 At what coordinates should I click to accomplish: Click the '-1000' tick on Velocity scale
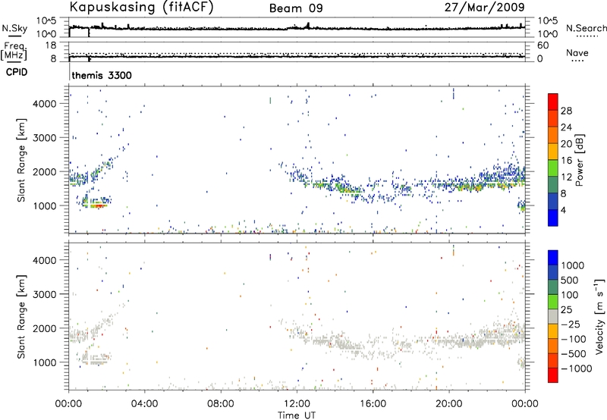click(576, 368)
